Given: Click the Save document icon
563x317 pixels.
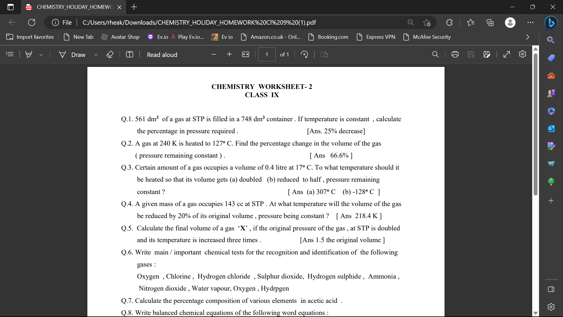Looking at the screenshot, I should click(471, 54).
